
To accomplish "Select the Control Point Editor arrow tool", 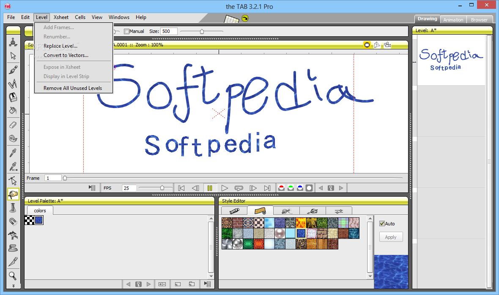I will pos(13,180).
